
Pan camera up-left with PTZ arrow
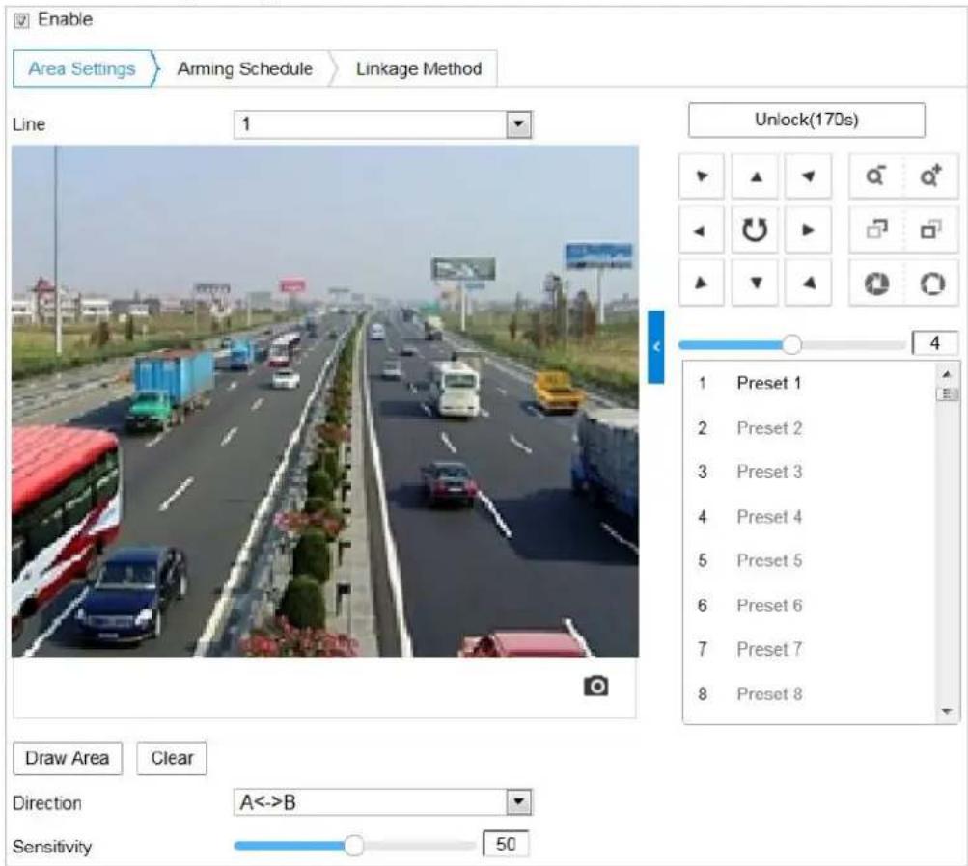click(702, 176)
